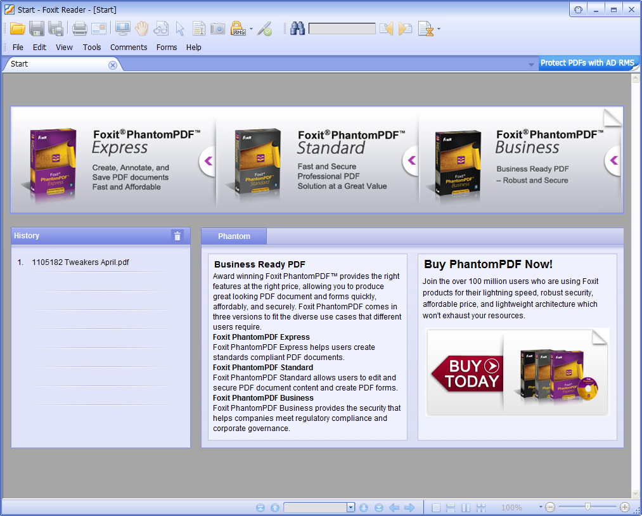642x516 pixels.
Task: Open the Forms menu
Action: click(x=167, y=48)
